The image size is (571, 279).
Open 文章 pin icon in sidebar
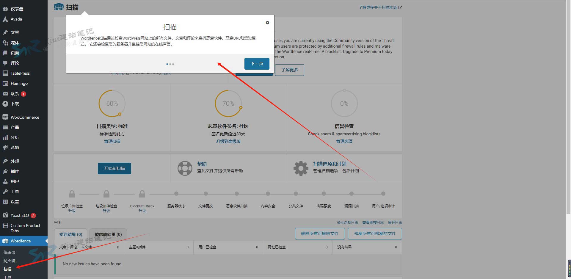pos(5,32)
